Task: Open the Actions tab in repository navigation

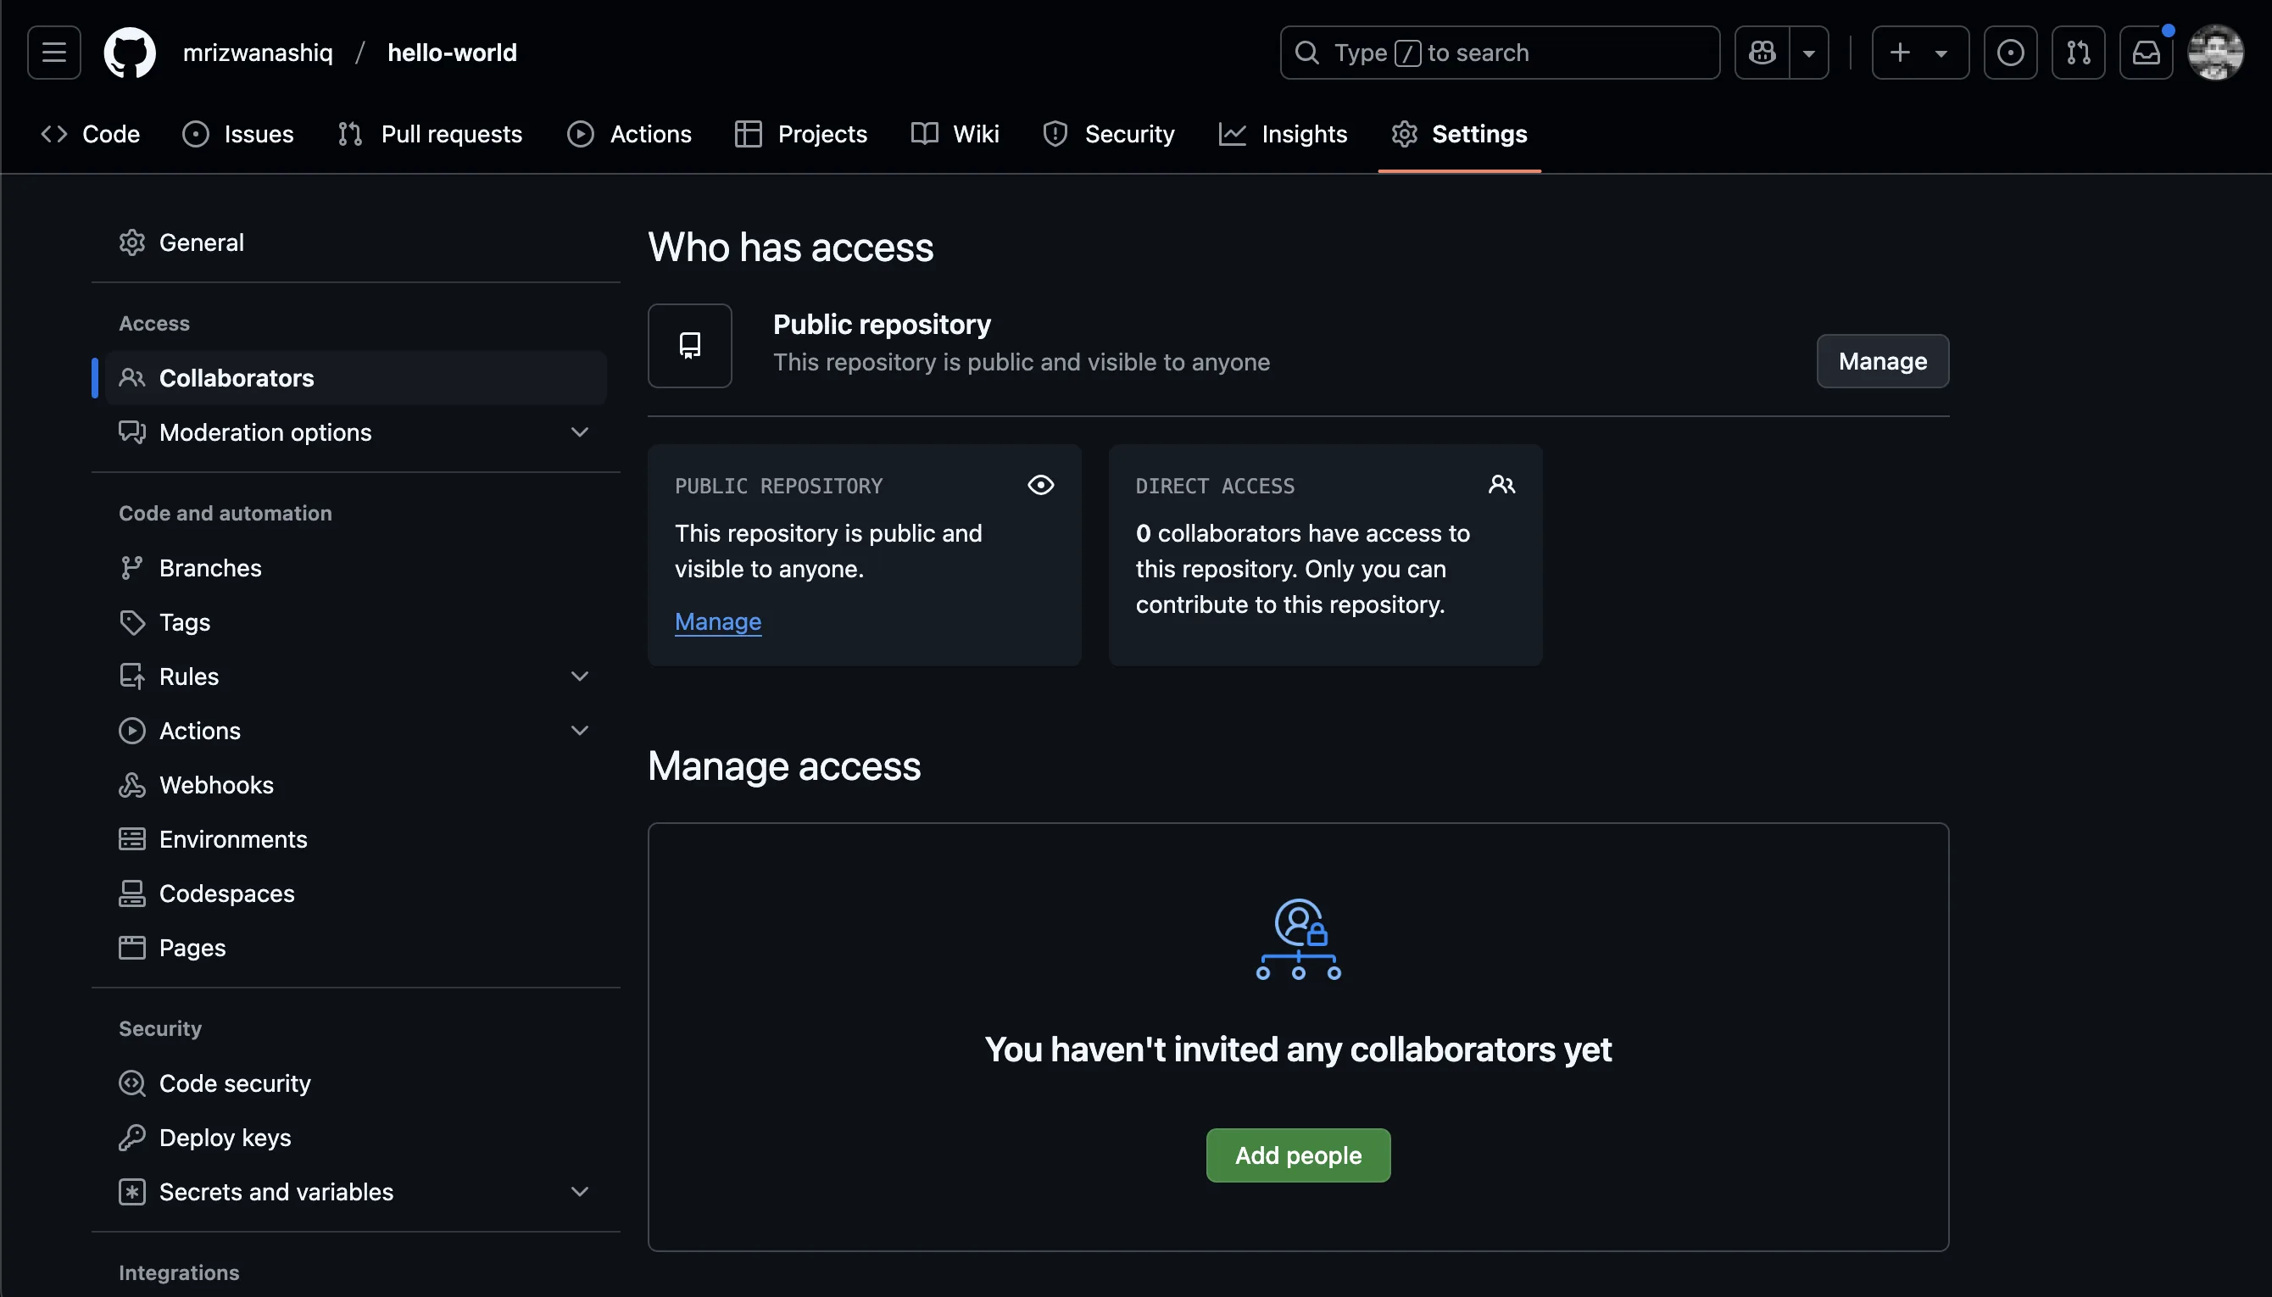Action: [630, 134]
